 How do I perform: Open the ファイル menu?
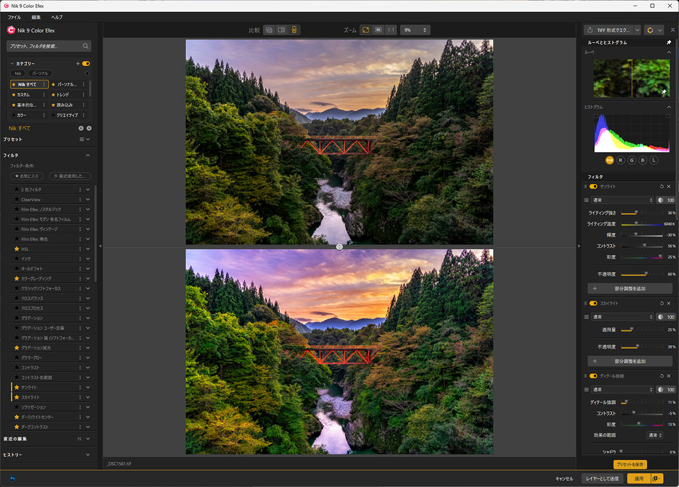(x=14, y=18)
